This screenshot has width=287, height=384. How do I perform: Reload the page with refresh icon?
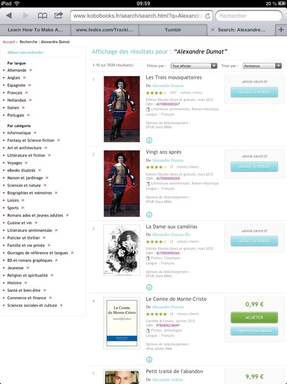208,16
